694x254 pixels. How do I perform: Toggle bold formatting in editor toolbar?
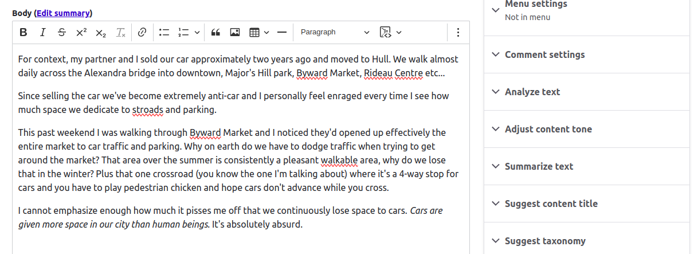(23, 33)
